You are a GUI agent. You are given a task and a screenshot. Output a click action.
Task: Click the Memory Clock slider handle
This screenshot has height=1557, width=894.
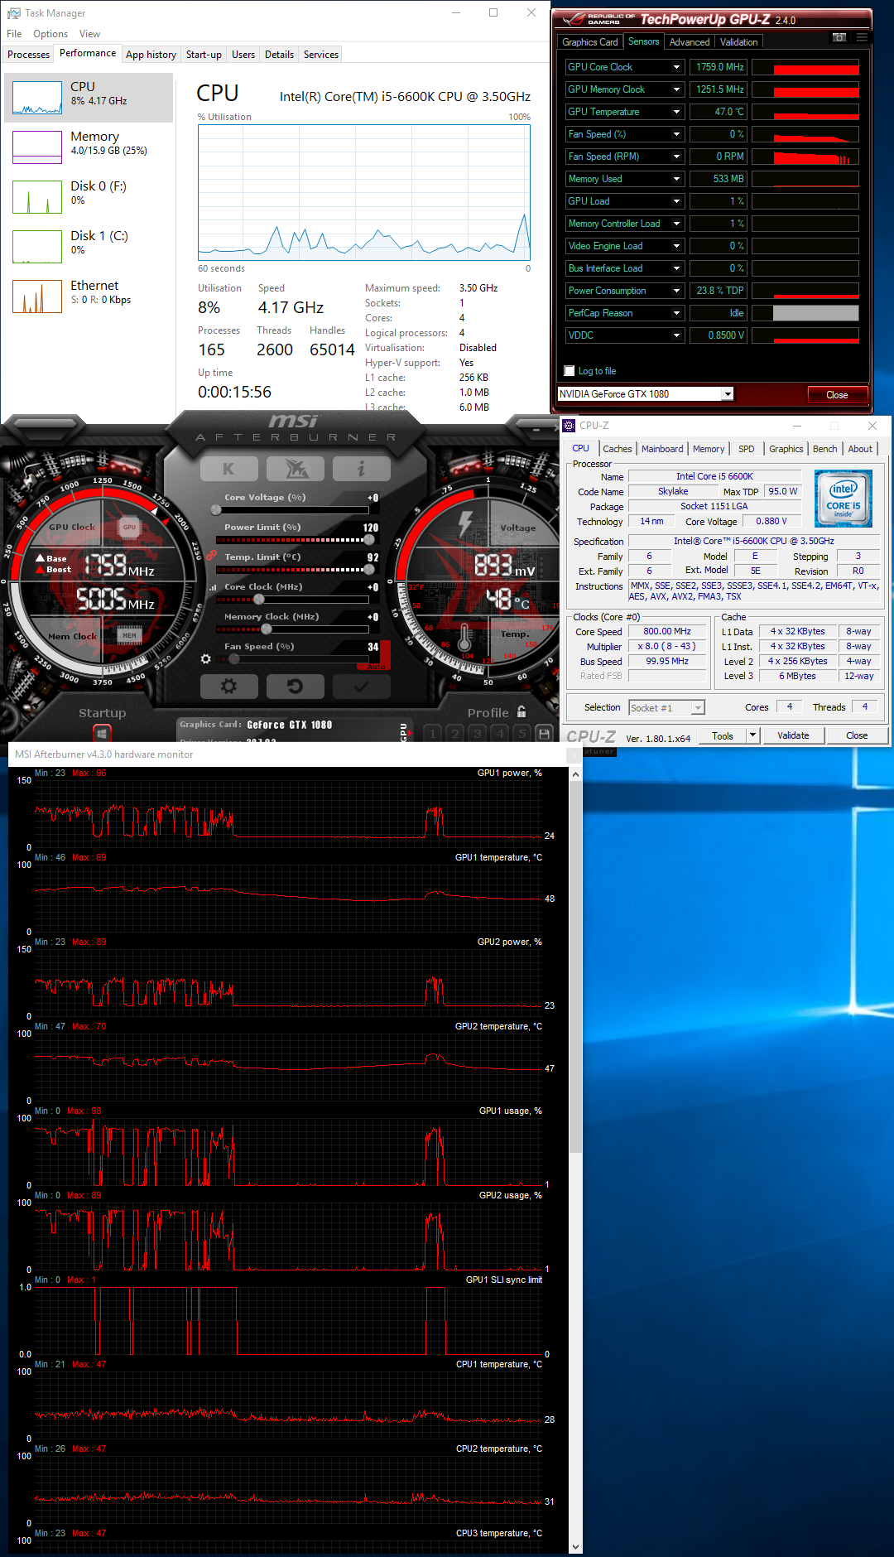[267, 629]
